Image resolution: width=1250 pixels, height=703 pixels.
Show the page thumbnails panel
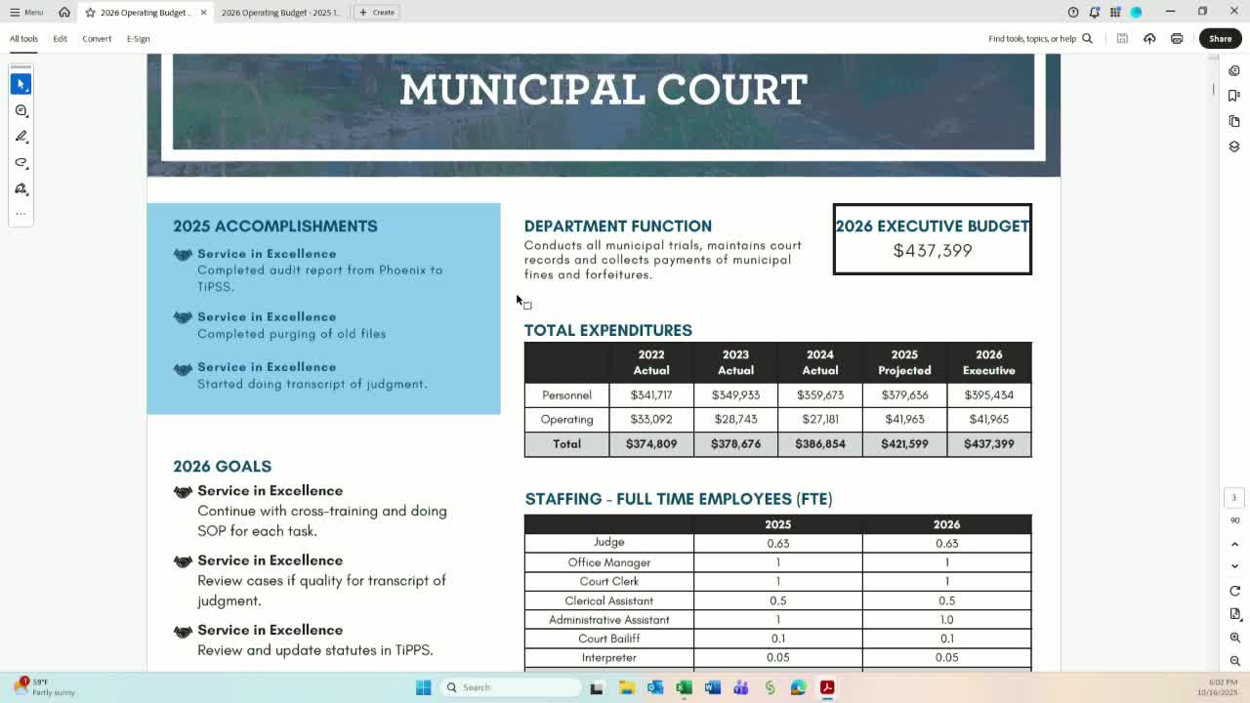coord(1234,121)
